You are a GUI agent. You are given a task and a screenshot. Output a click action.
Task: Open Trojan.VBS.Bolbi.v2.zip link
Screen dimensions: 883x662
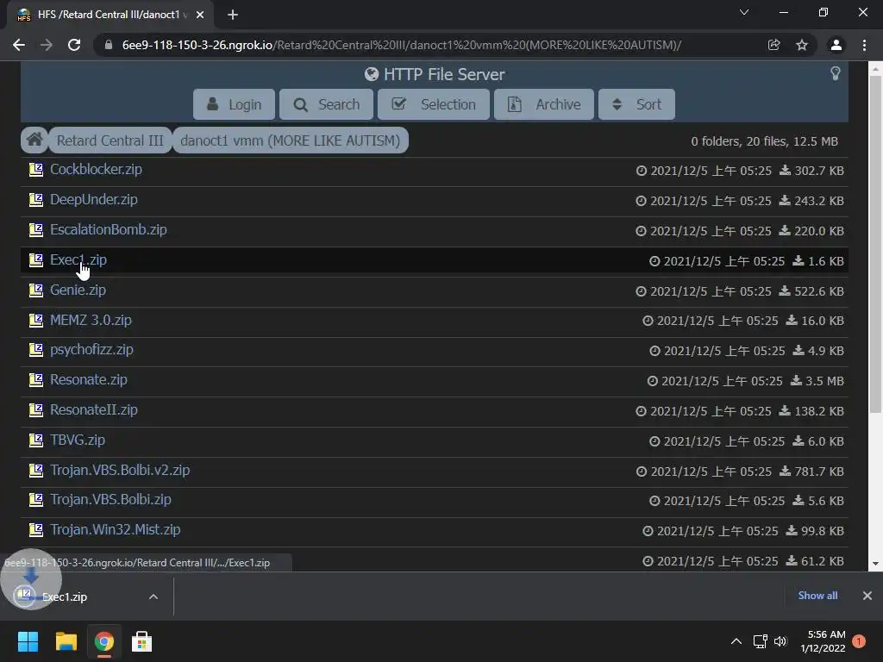[119, 470]
